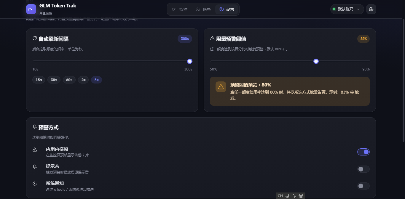
Task: Click the 80% threshold value badge
Action: point(363,39)
